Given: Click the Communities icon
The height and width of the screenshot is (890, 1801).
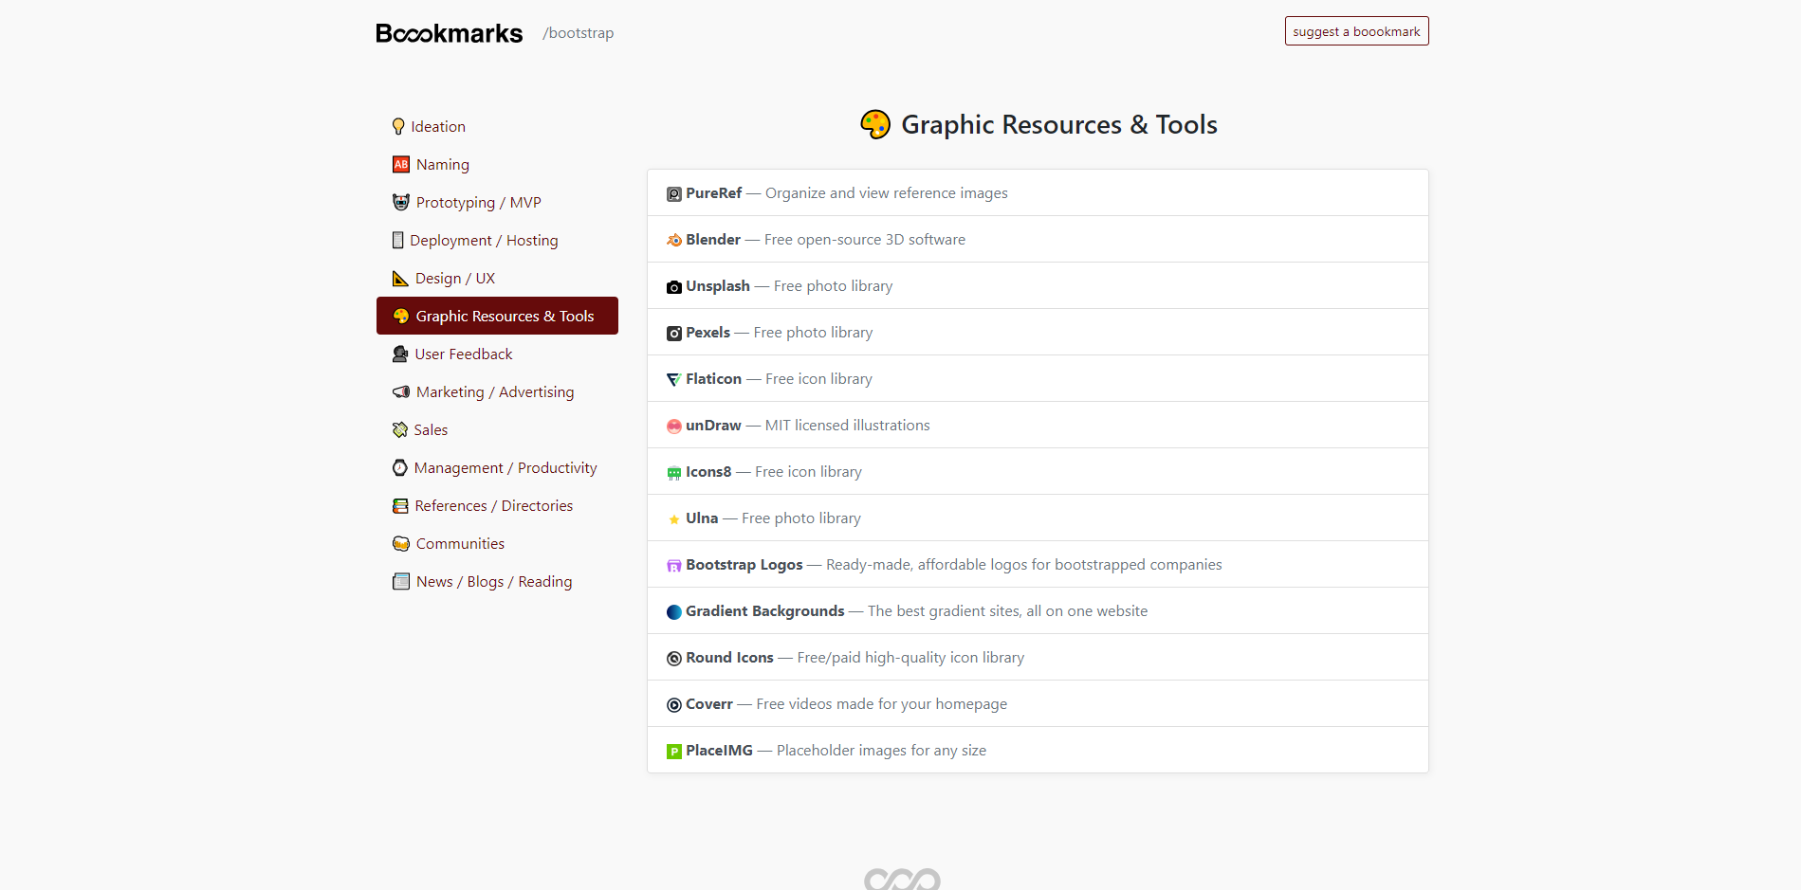Looking at the screenshot, I should pyautogui.click(x=401, y=543).
